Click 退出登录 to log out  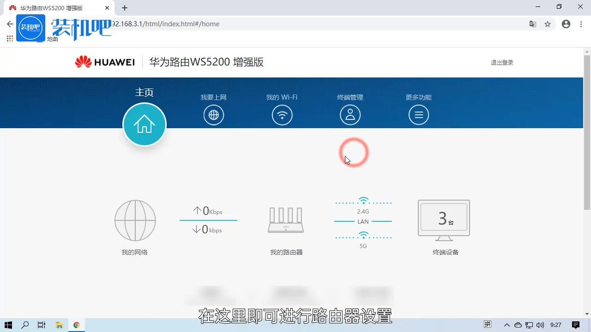502,62
